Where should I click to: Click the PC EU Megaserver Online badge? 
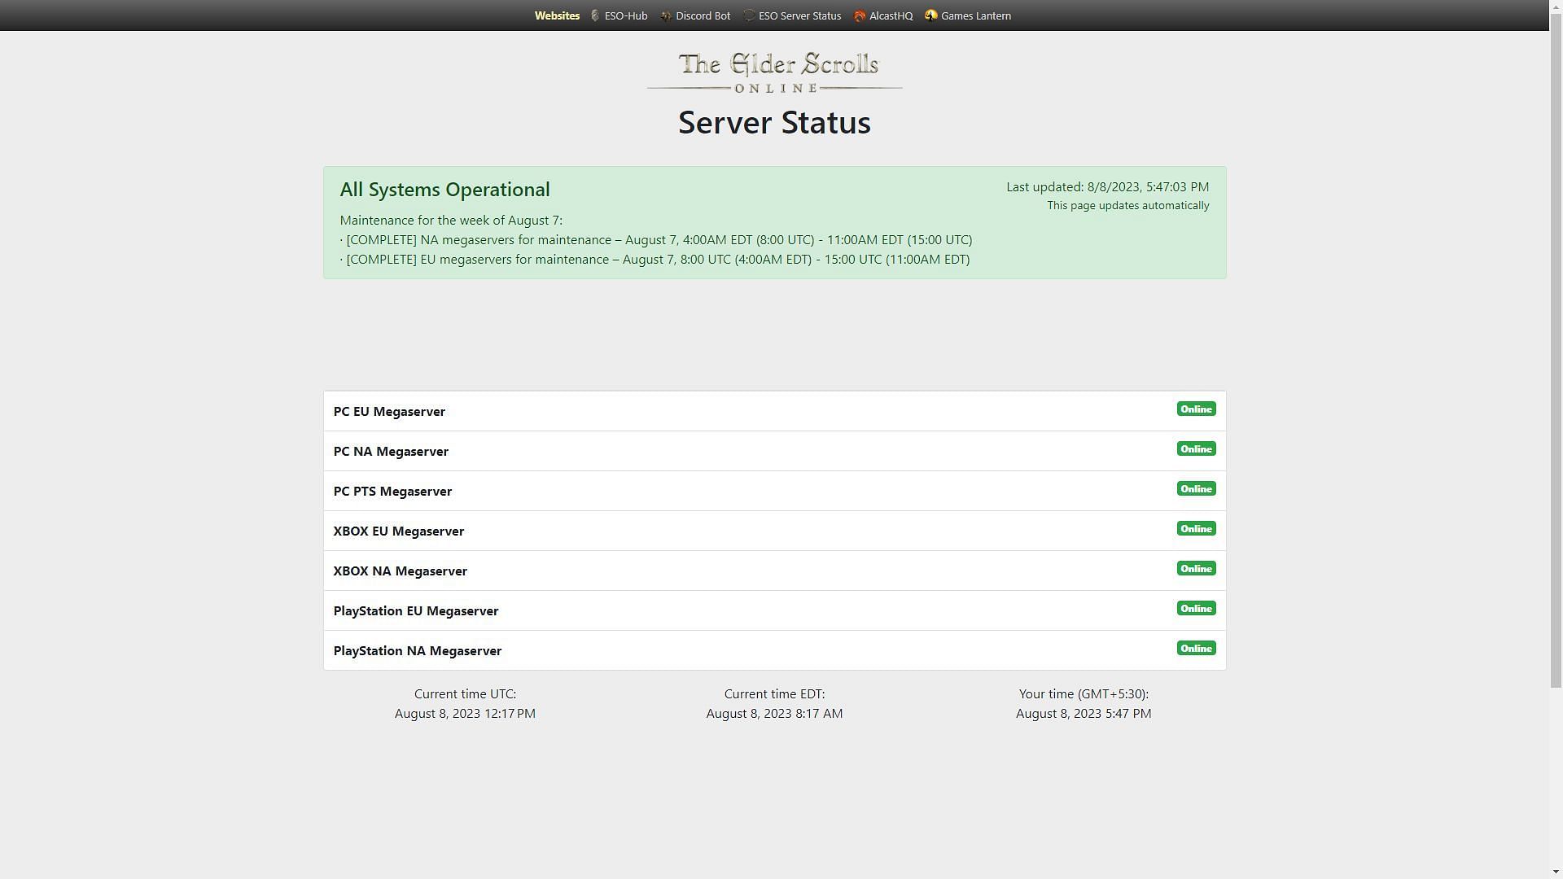[x=1195, y=409]
